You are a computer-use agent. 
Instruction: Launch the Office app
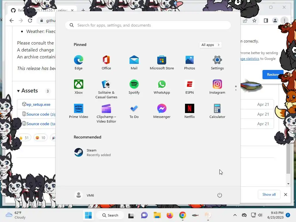coord(106,63)
